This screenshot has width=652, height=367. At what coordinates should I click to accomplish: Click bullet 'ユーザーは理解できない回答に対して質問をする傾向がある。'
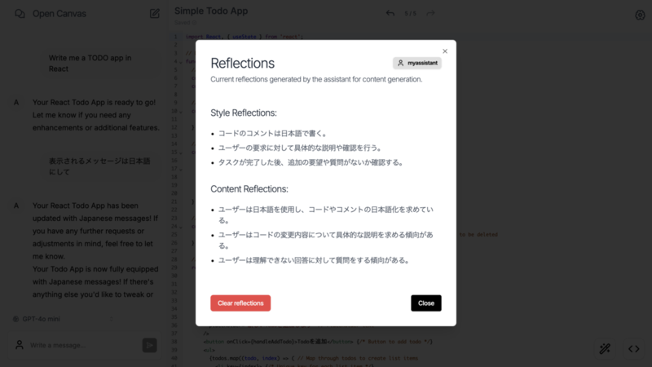pyautogui.click(x=315, y=260)
